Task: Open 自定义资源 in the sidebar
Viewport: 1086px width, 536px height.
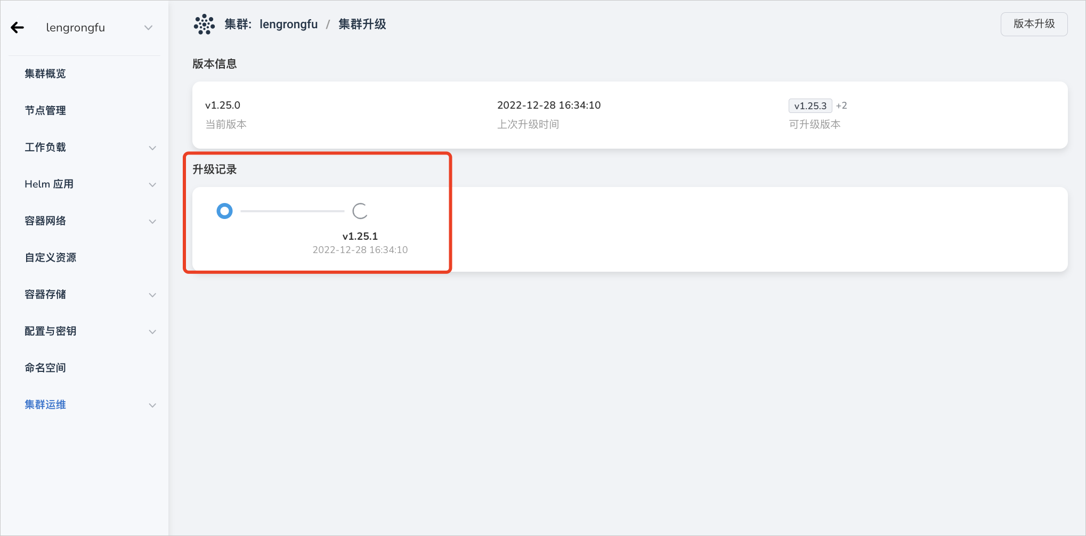Action: point(51,257)
